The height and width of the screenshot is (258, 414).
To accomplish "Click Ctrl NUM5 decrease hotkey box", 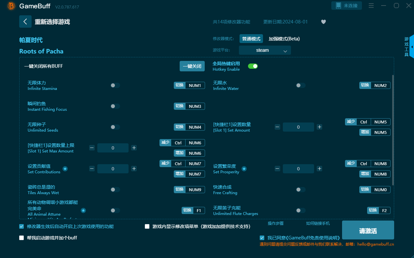I will pos(368,122).
